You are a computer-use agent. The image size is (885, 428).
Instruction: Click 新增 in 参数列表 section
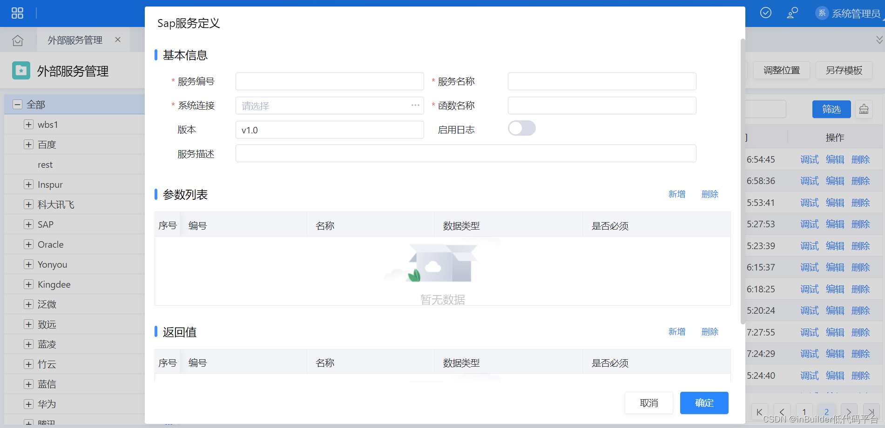tap(677, 194)
